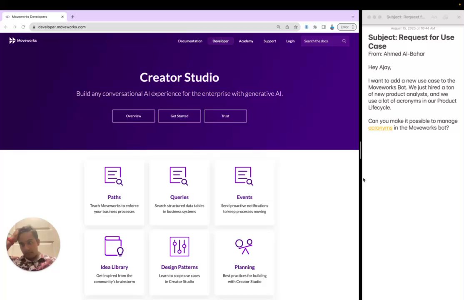
Task: Click the 'From: Ahmed Al-Bahar' line
Action: click(396, 54)
